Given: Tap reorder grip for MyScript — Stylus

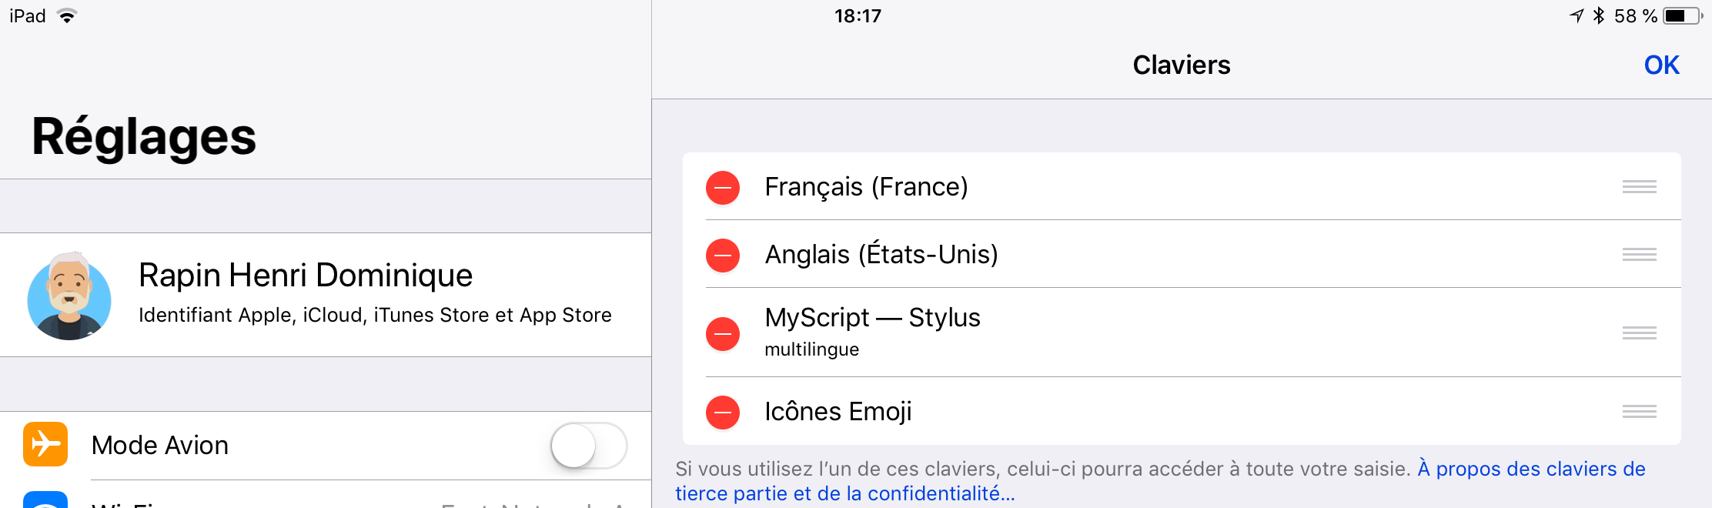Looking at the screenshot, I should 1639,333.
